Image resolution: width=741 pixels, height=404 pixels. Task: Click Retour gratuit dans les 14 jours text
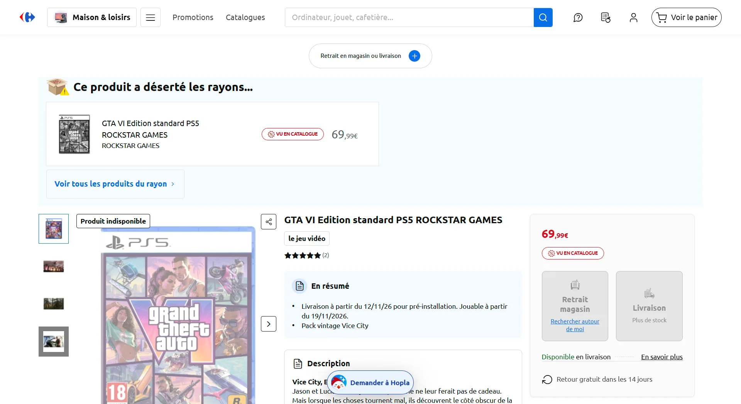[604, 379]
